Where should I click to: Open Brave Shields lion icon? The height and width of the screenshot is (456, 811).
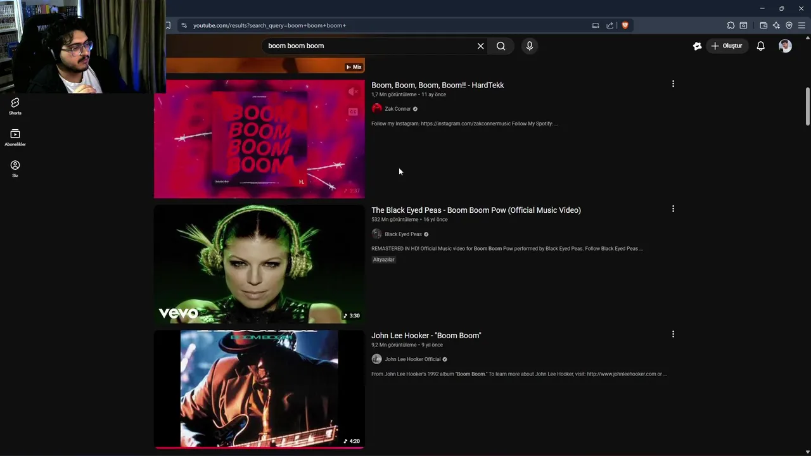[x=625, y=25]
